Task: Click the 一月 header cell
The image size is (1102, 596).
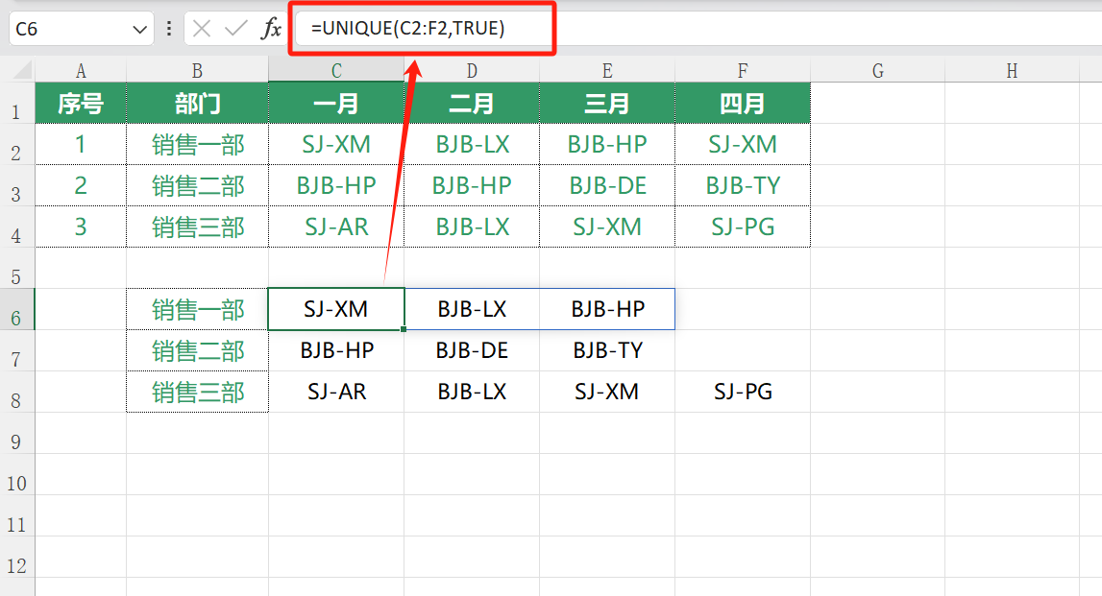Action: tap(336, 104)
